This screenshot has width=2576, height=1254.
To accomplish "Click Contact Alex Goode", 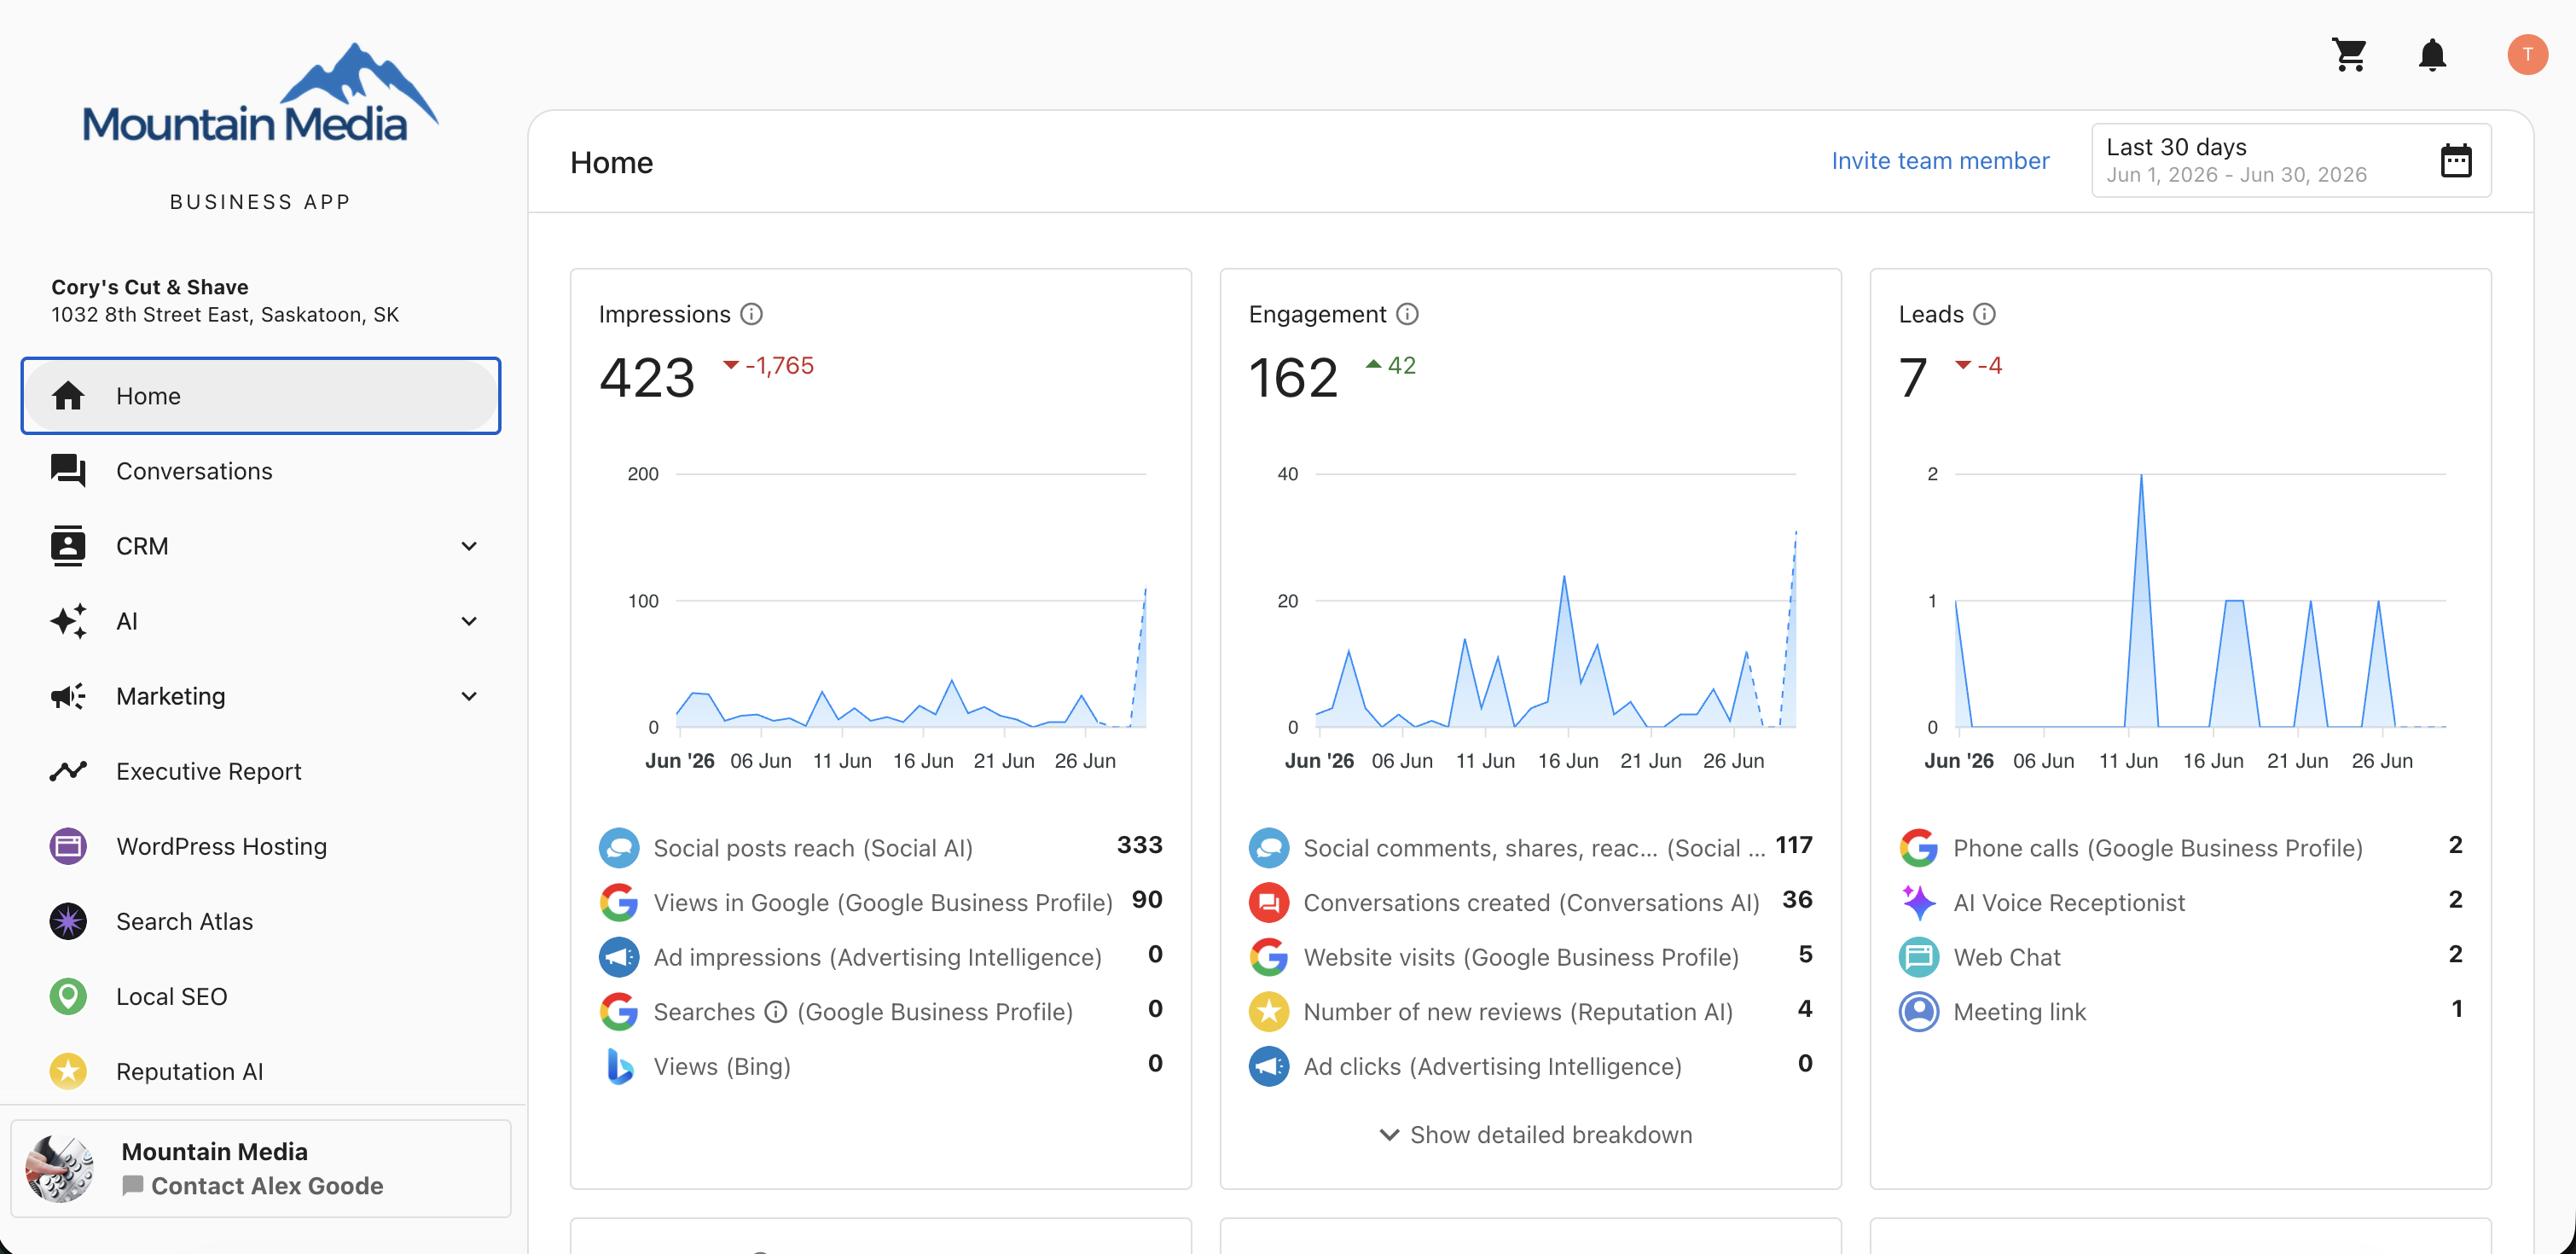I will [x=253, y=1186].
